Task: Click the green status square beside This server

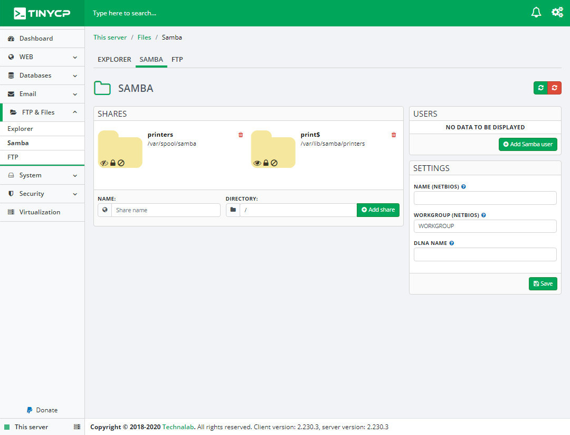Action: pyautogui.click(x=6, y=427)
